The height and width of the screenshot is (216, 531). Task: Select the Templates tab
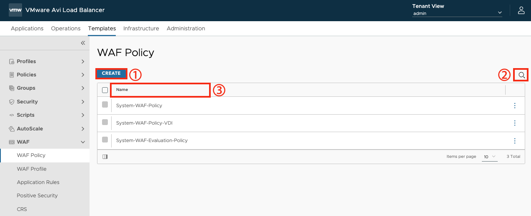point(102,29)
